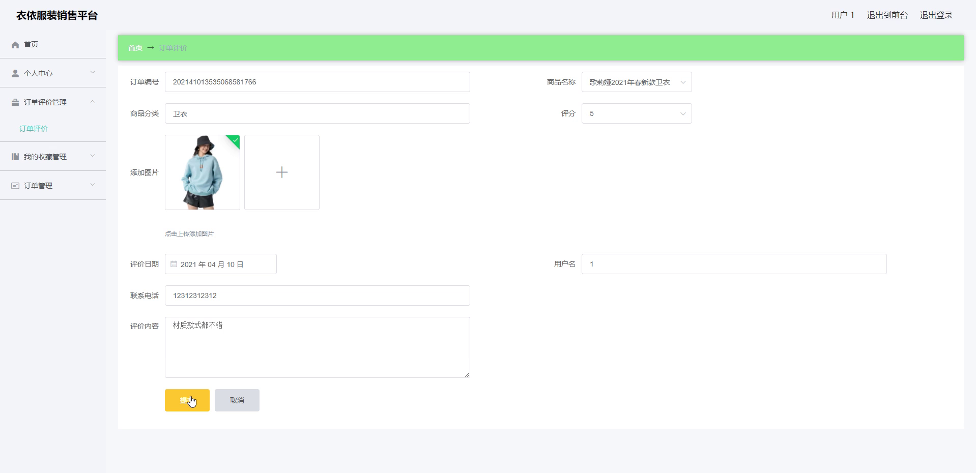976x473 pixels.
Task: Click the person icon for 个人中心
Action: (15, 73)
